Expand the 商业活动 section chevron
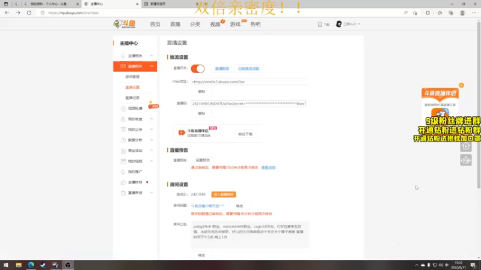Screen dimensions: 481x270 point(152,151)
